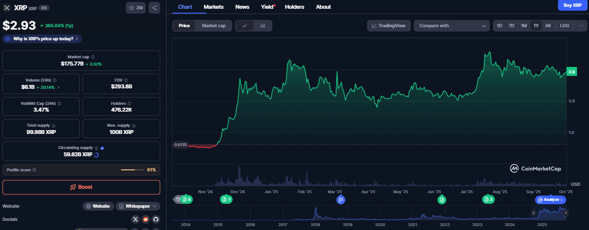Set chart range to 7D
The height and width of the screenshot is (230, 589).
[x=511, y=26]
